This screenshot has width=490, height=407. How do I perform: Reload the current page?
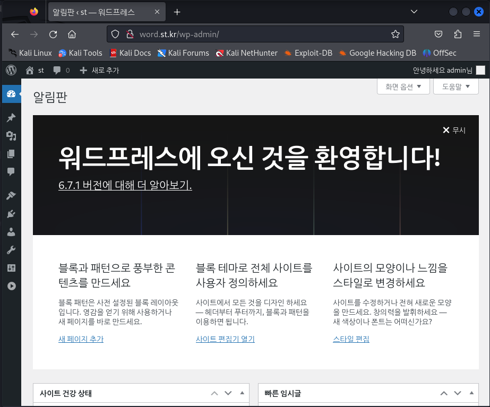tap(53, 34)
